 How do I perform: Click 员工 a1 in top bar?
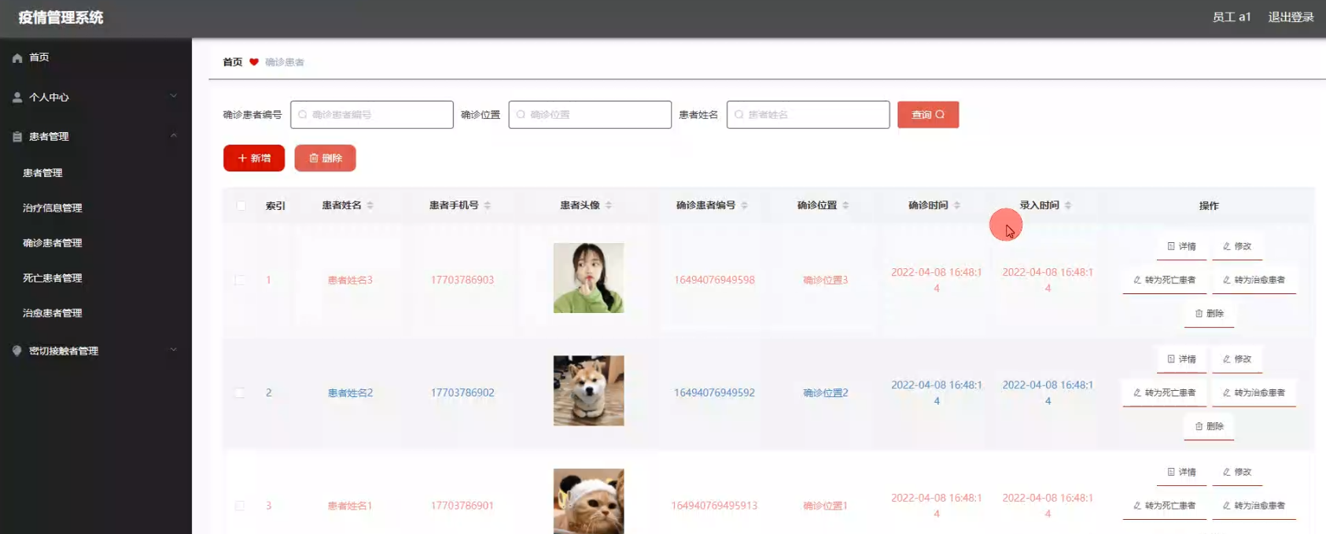[x=1232, y=17]
